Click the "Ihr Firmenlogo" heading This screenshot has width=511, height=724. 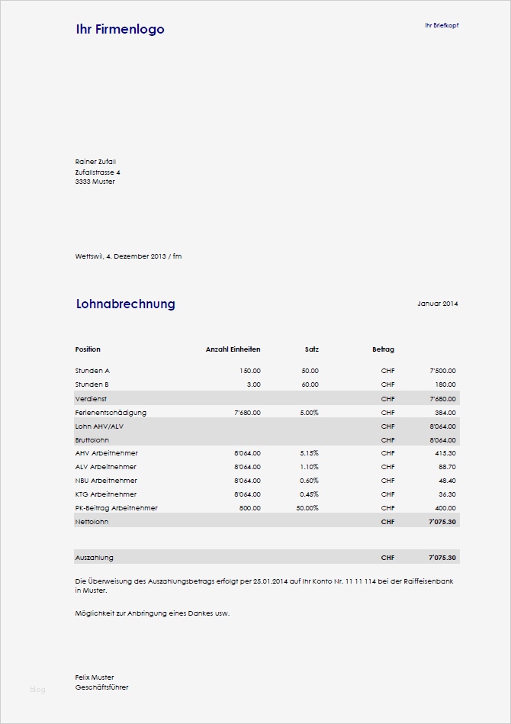coord(120,30)
